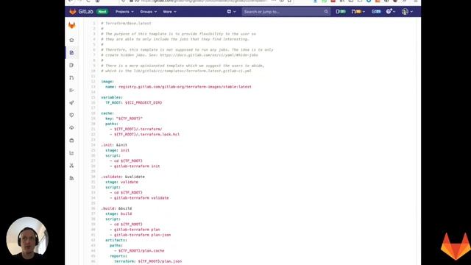Open the More dropdown menu
The image size is (471, 265).
[170, 12]
